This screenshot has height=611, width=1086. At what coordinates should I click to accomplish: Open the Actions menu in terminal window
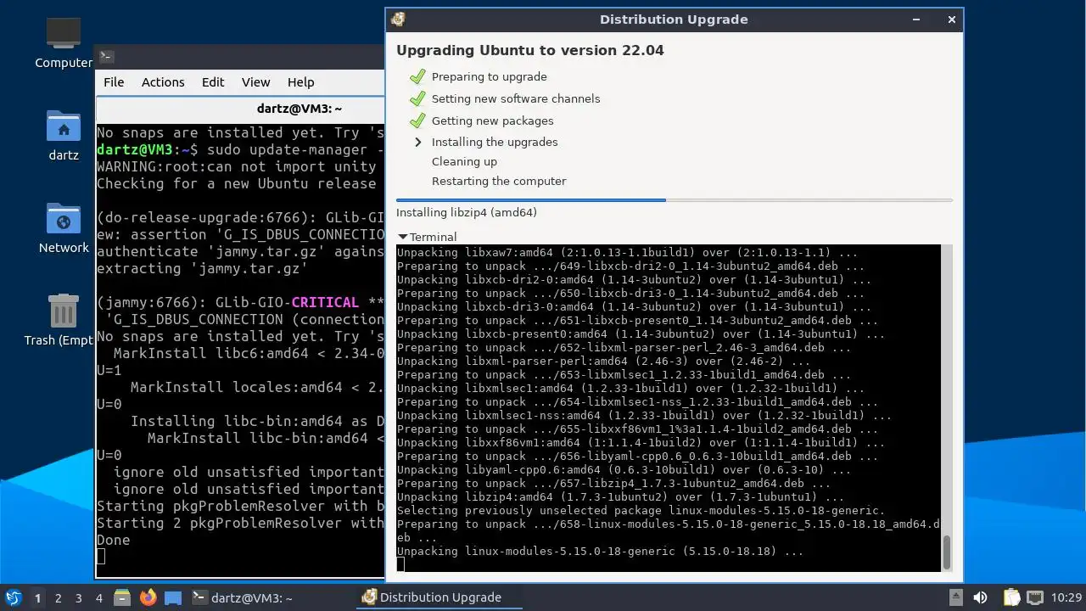click(163, 82)
